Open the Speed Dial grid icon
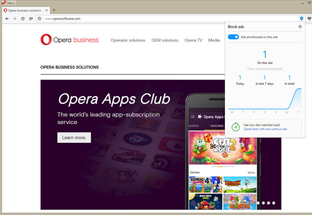This screenshot has height=215, width=312. tap(31, 19)
